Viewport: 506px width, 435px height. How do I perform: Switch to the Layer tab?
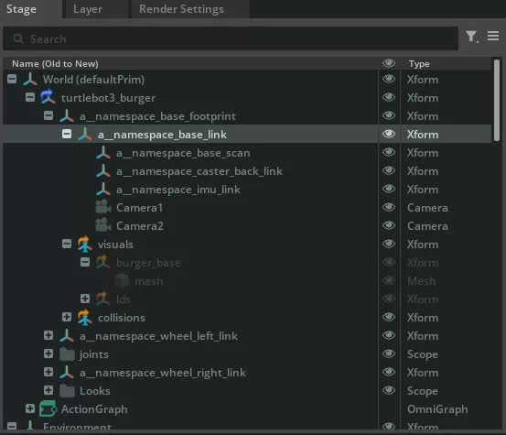88,9
